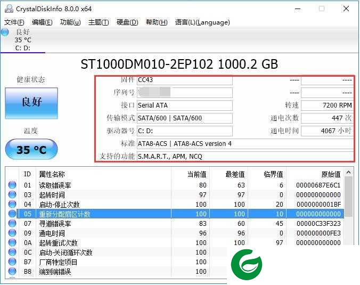
Task: Open the 帮助(H) menu
Action: 157,22
